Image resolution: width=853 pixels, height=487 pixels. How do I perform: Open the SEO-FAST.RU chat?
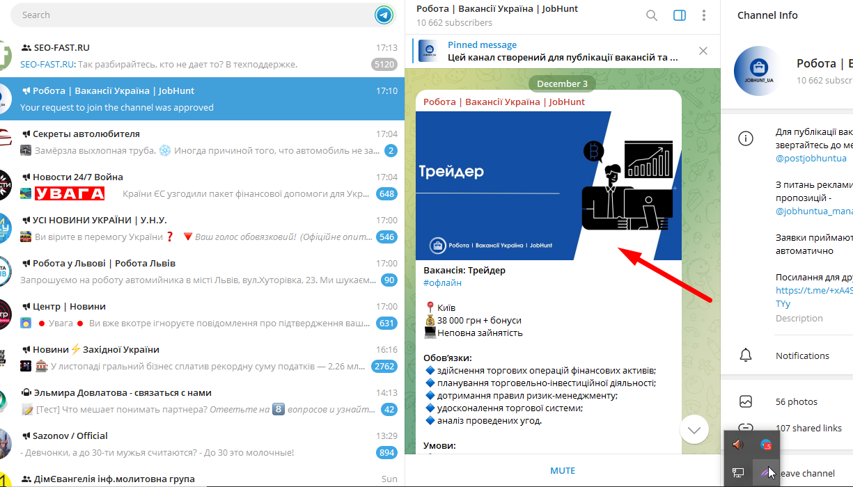[x=202, y=56]
